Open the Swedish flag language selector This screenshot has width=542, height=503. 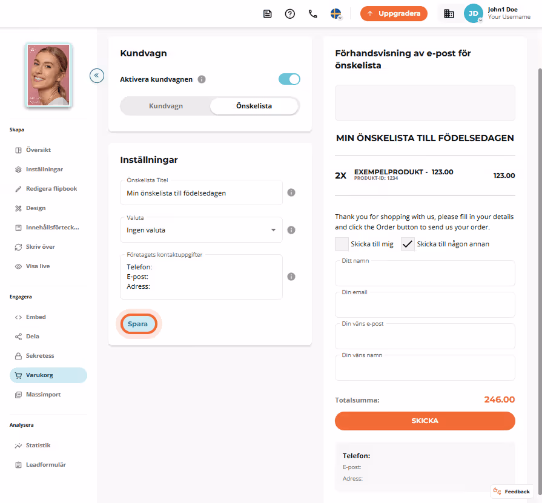point(336,14)
